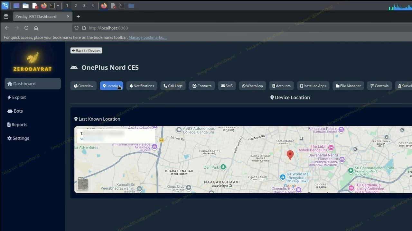This screenshot has height=231, width=412.
Task: Click the OnePlus Nord CE5 device title
Action: pyautogui.click(x=110, y=67)
